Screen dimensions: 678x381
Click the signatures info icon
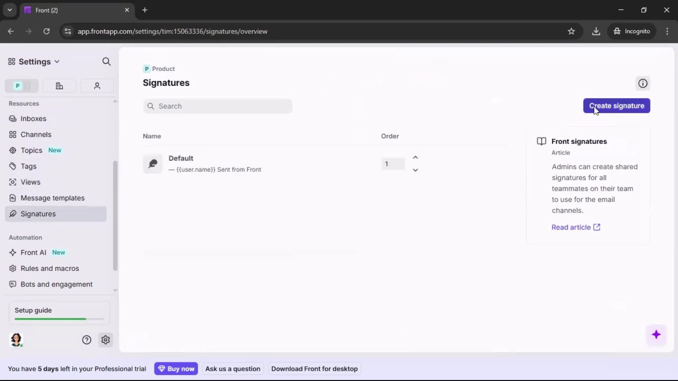[x=643, y=83]
